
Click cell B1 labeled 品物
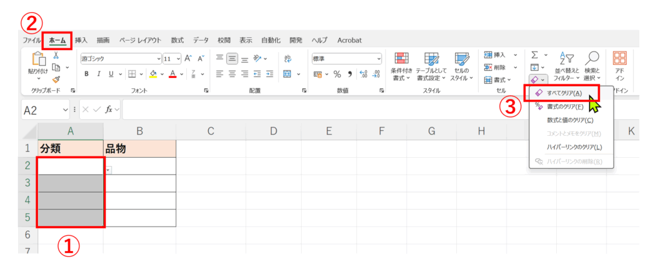tap(139, 149)
